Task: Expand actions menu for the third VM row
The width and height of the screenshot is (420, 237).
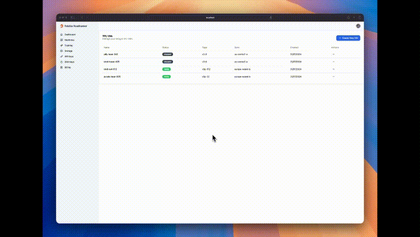Action: [334, 69]
